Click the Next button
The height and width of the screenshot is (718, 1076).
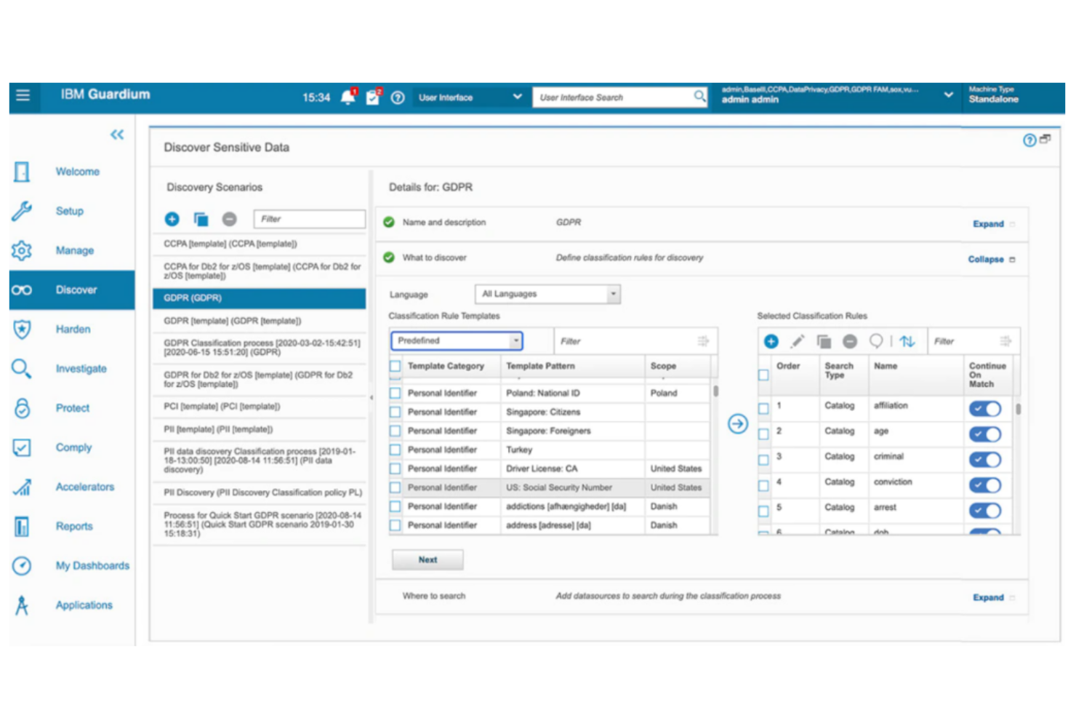427,559
